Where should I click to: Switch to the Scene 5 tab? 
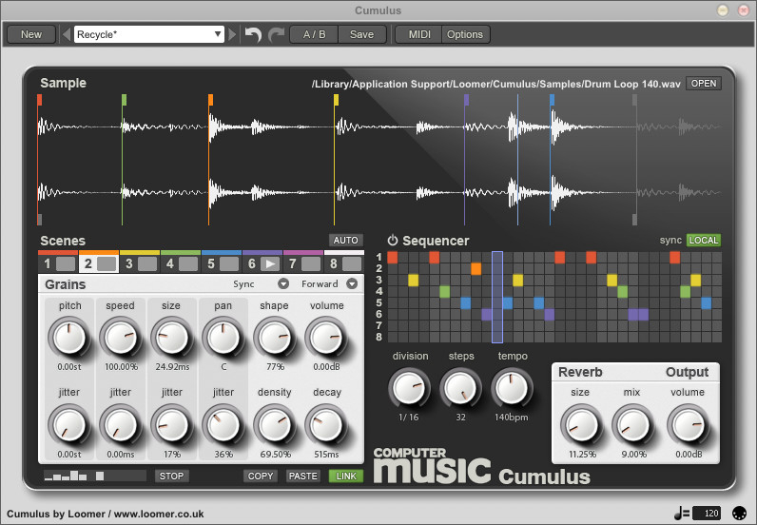(x=221, y=263)
